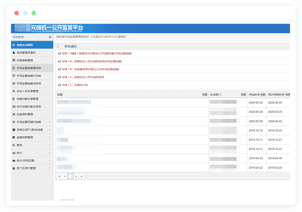Open the 实施细则管理 menu item
Viewport: 302px width, 212px height.
[x=25, y=114]
